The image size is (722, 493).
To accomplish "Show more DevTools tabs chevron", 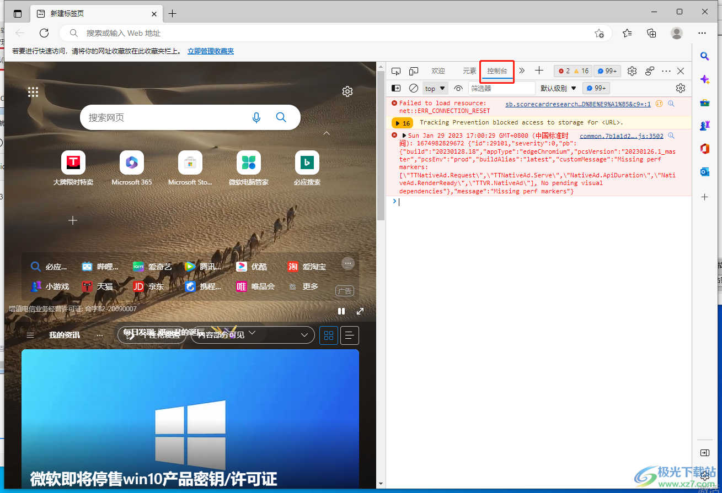I will point(522,71).
